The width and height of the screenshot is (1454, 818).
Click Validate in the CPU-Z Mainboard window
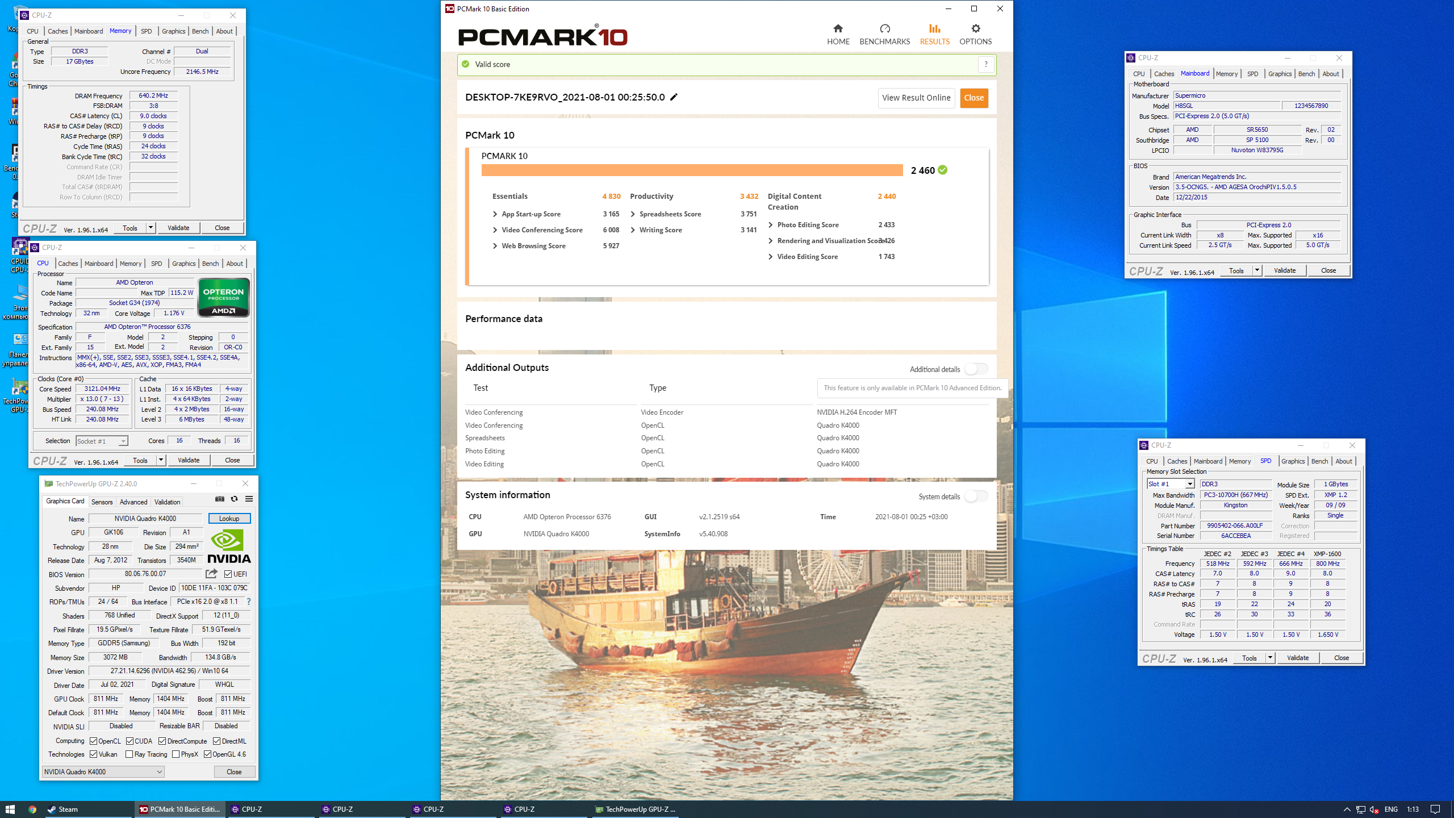coord(1285,270)
